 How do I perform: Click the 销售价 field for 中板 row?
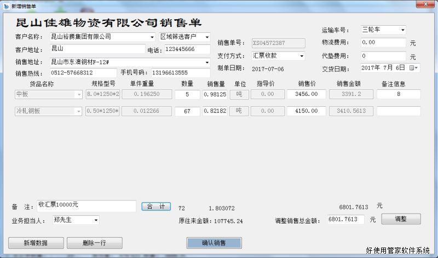[306, 94]
